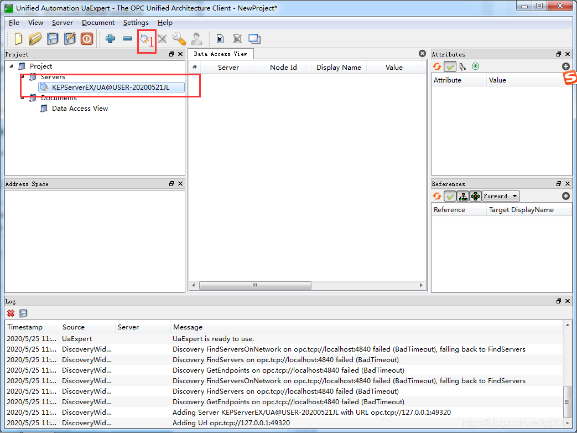The image size is (577, 433).
Task: Open the Document menu
Action: [98, 23]
